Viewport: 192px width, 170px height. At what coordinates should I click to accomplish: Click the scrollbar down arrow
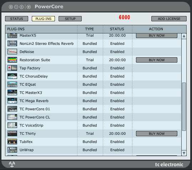[x=184, y=153]
